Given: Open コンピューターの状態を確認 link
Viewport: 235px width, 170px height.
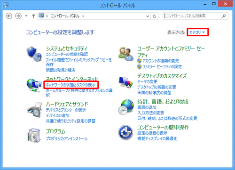Looking at the screenshot, I should click(x=67, y=54).
